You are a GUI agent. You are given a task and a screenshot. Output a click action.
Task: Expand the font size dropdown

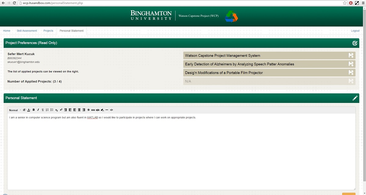pos(24,110)
